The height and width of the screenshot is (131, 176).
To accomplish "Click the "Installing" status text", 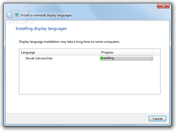I will 108,58.
